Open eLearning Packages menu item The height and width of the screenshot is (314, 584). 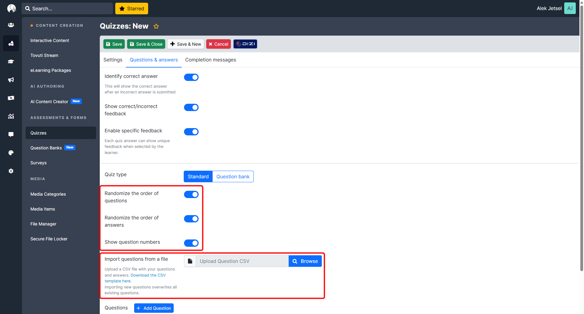click(50, 70)
